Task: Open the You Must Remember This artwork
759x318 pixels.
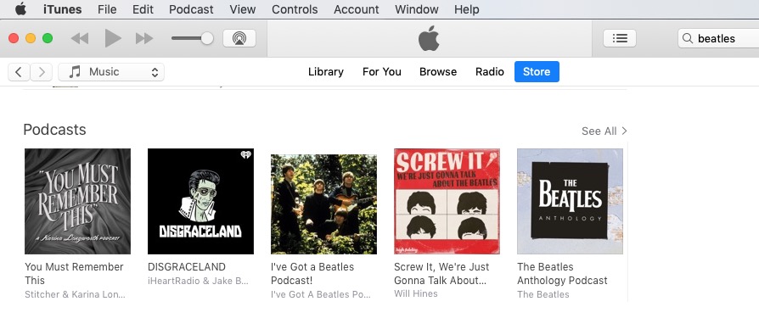Action: click(77, 201)
